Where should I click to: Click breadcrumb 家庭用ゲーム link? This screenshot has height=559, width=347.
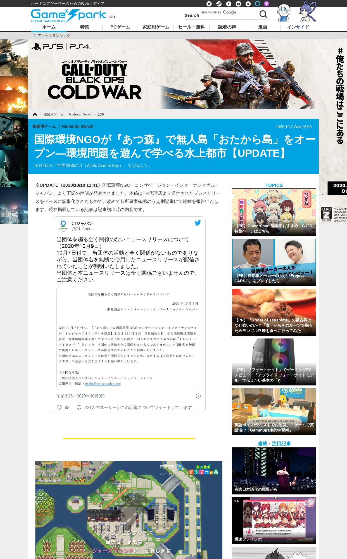point(53,114)
